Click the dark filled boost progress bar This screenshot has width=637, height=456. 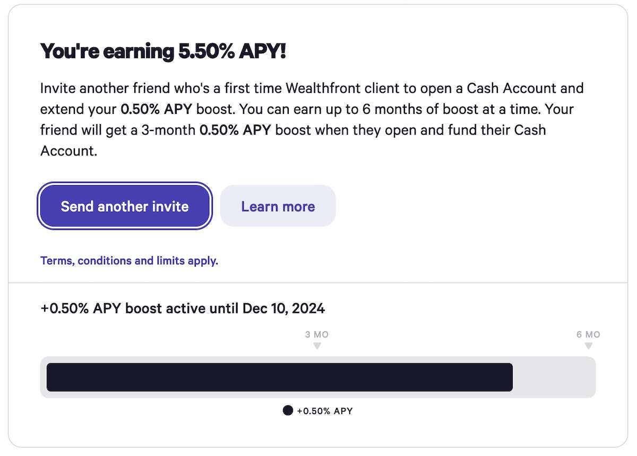279,377
